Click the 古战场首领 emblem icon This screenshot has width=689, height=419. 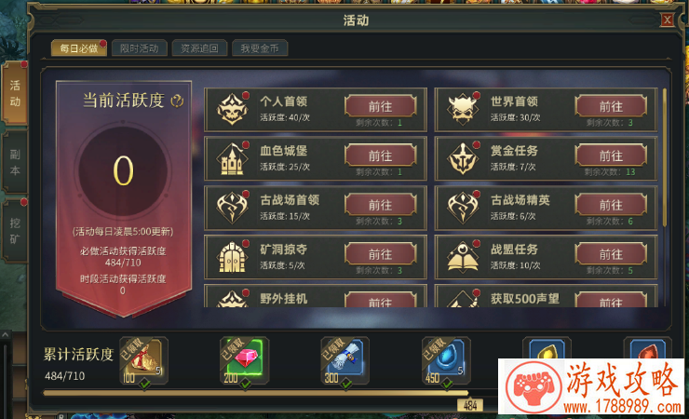[x=233, y=208]
